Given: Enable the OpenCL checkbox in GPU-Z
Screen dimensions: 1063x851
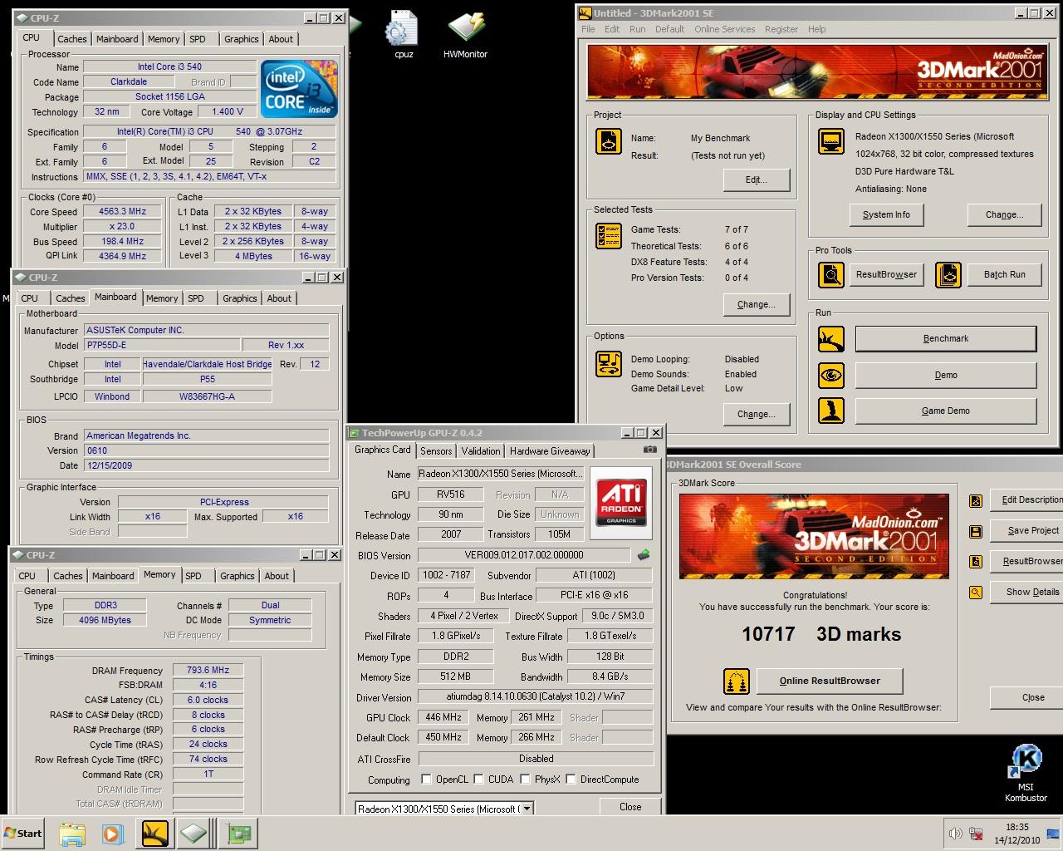Looking at the screenshot, I should (x=426, y=780).
